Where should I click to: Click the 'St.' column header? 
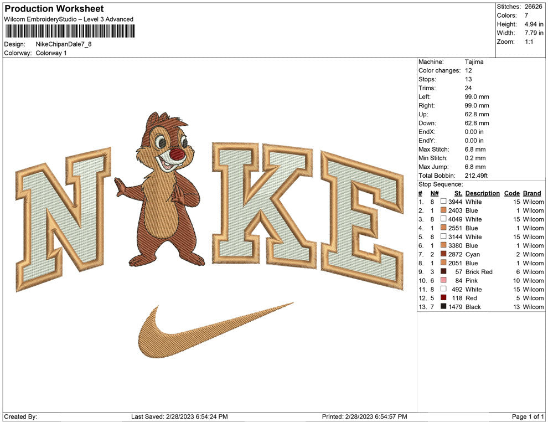[458, 193]
